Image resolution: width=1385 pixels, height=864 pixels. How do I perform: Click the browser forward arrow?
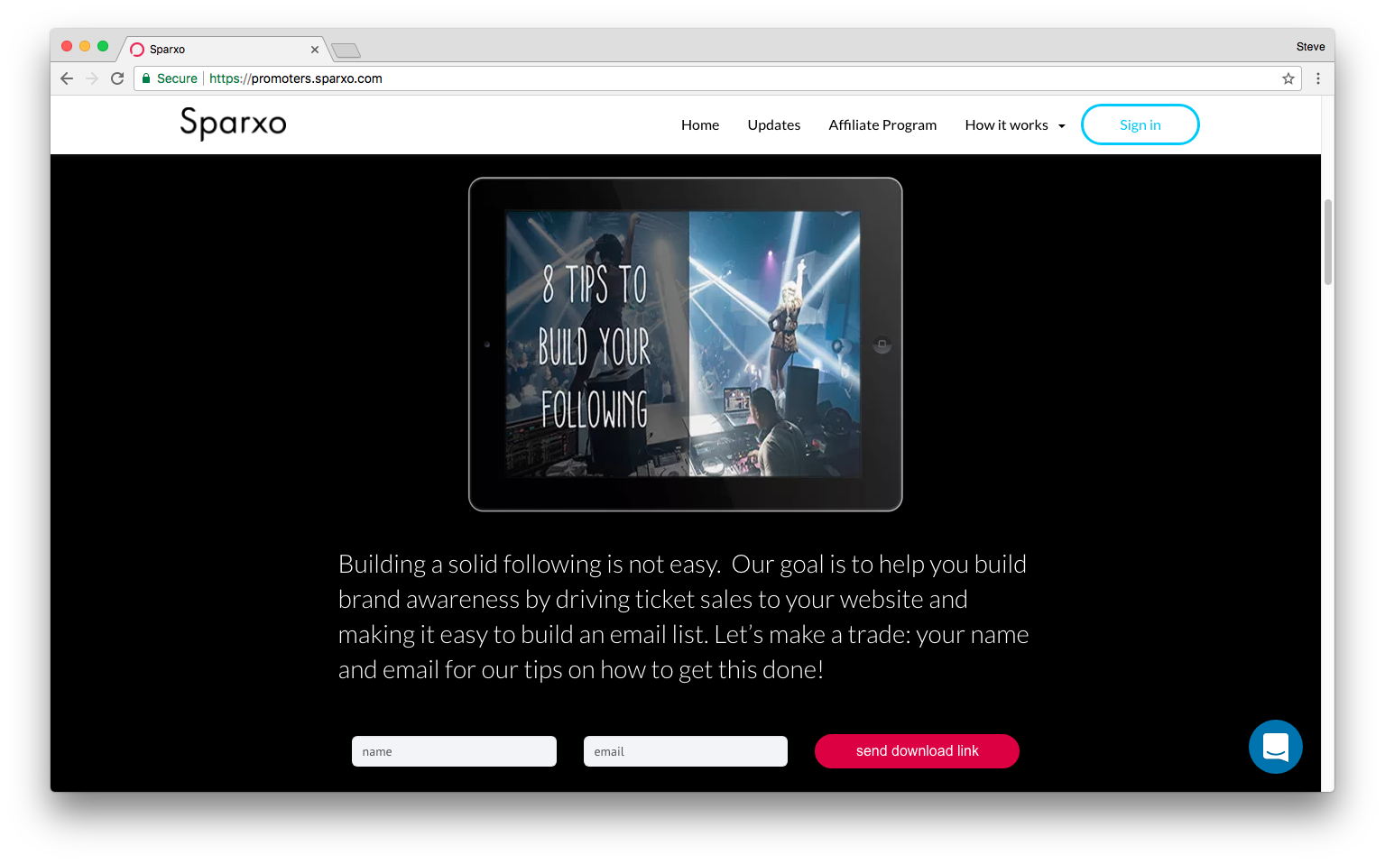[x=92, y=78]
